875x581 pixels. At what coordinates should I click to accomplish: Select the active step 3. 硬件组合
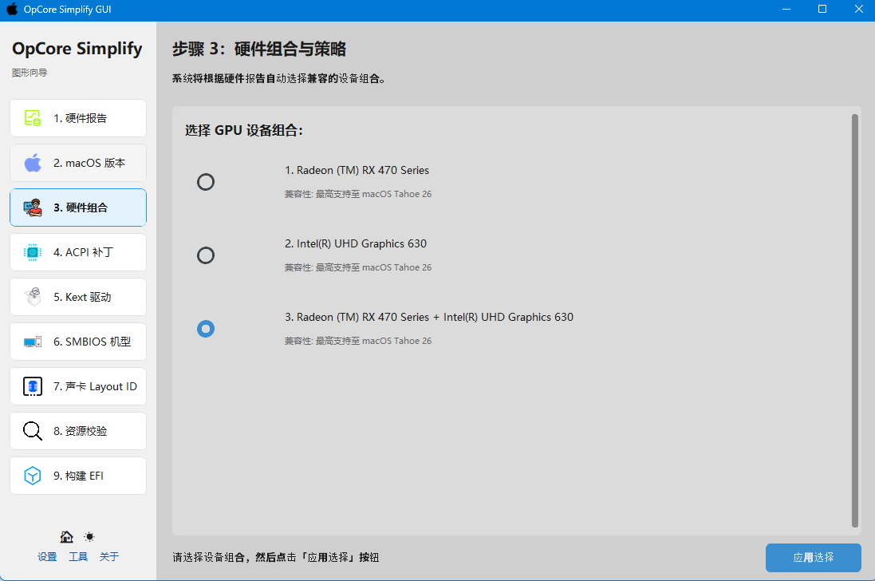point(78,207)
